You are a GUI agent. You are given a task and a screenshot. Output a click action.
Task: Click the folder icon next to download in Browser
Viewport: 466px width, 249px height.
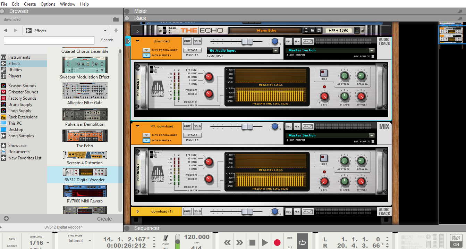pyautogui.click(x=116, y=19)
